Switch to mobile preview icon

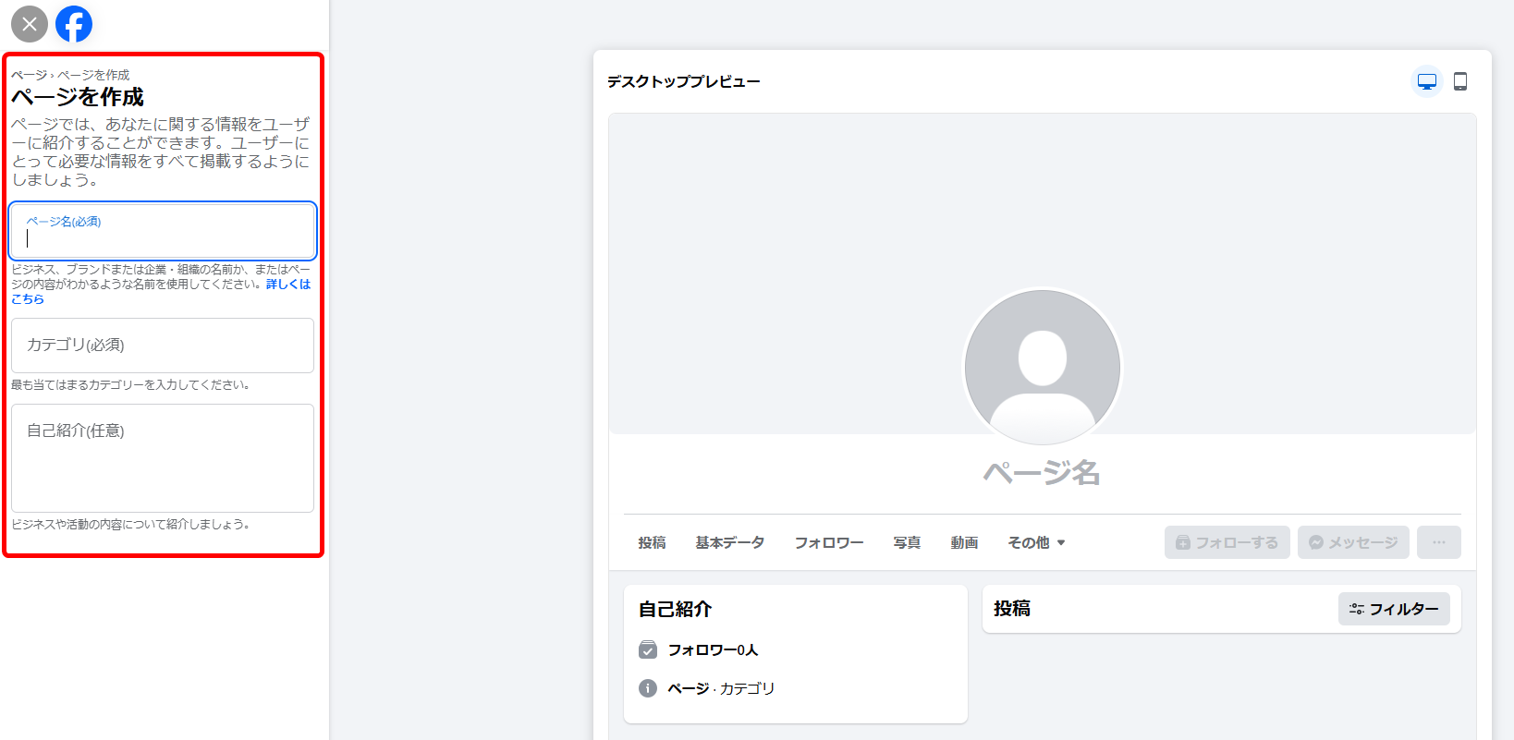1460,81
